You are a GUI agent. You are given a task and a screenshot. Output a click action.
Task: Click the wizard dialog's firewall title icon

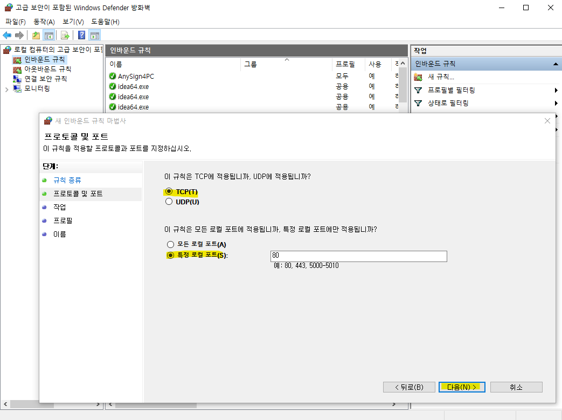pos(48,121)
